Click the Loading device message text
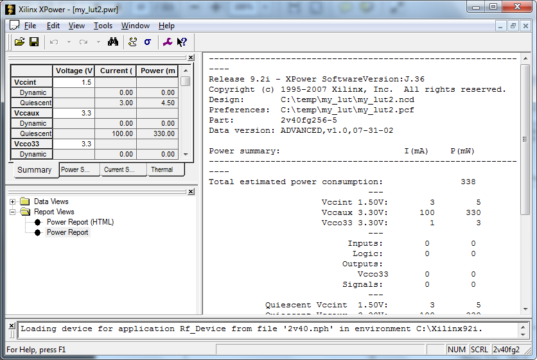 click(251, 329)
